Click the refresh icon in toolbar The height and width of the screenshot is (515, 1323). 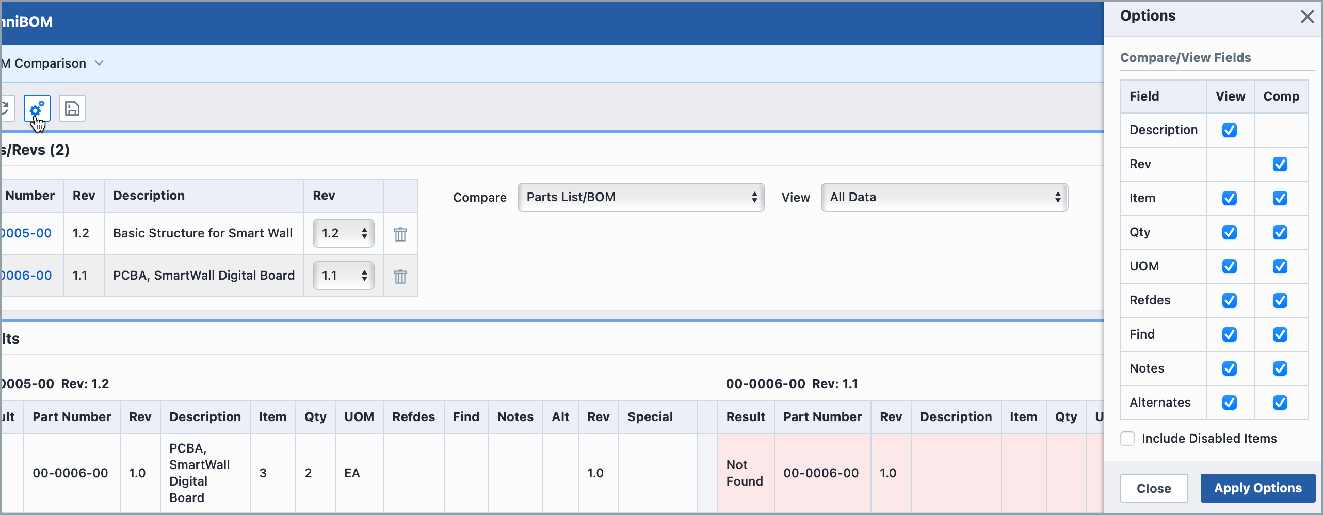coord(6,109)
